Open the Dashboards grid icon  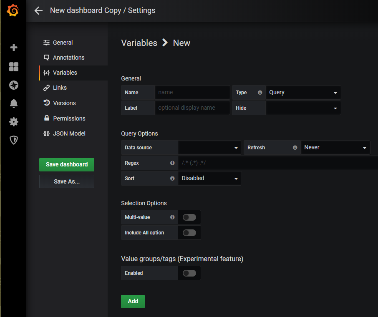click(14, 67)
